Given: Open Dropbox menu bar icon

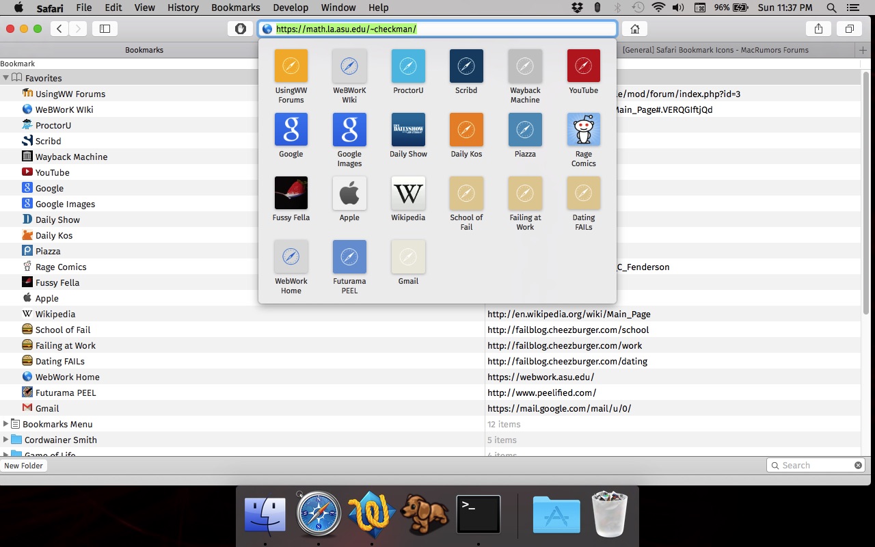Looking at the screenshot, I should point(578,8).
